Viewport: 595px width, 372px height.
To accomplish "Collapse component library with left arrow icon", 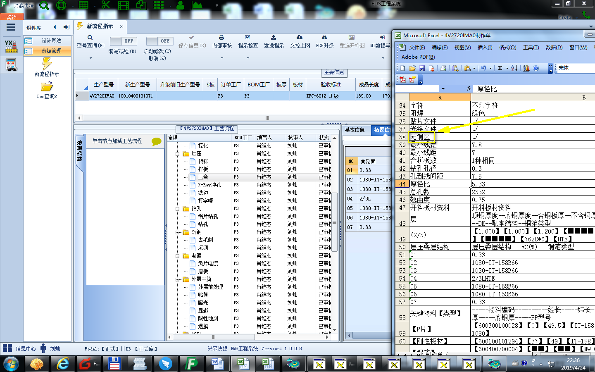I will 55,27.
